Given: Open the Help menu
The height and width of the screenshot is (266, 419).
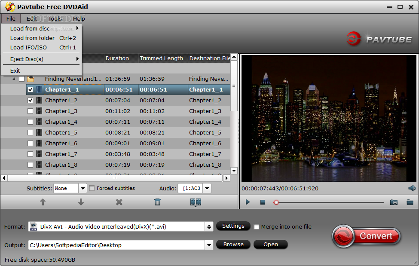Looking at the screenshot, I should (79, 19).
